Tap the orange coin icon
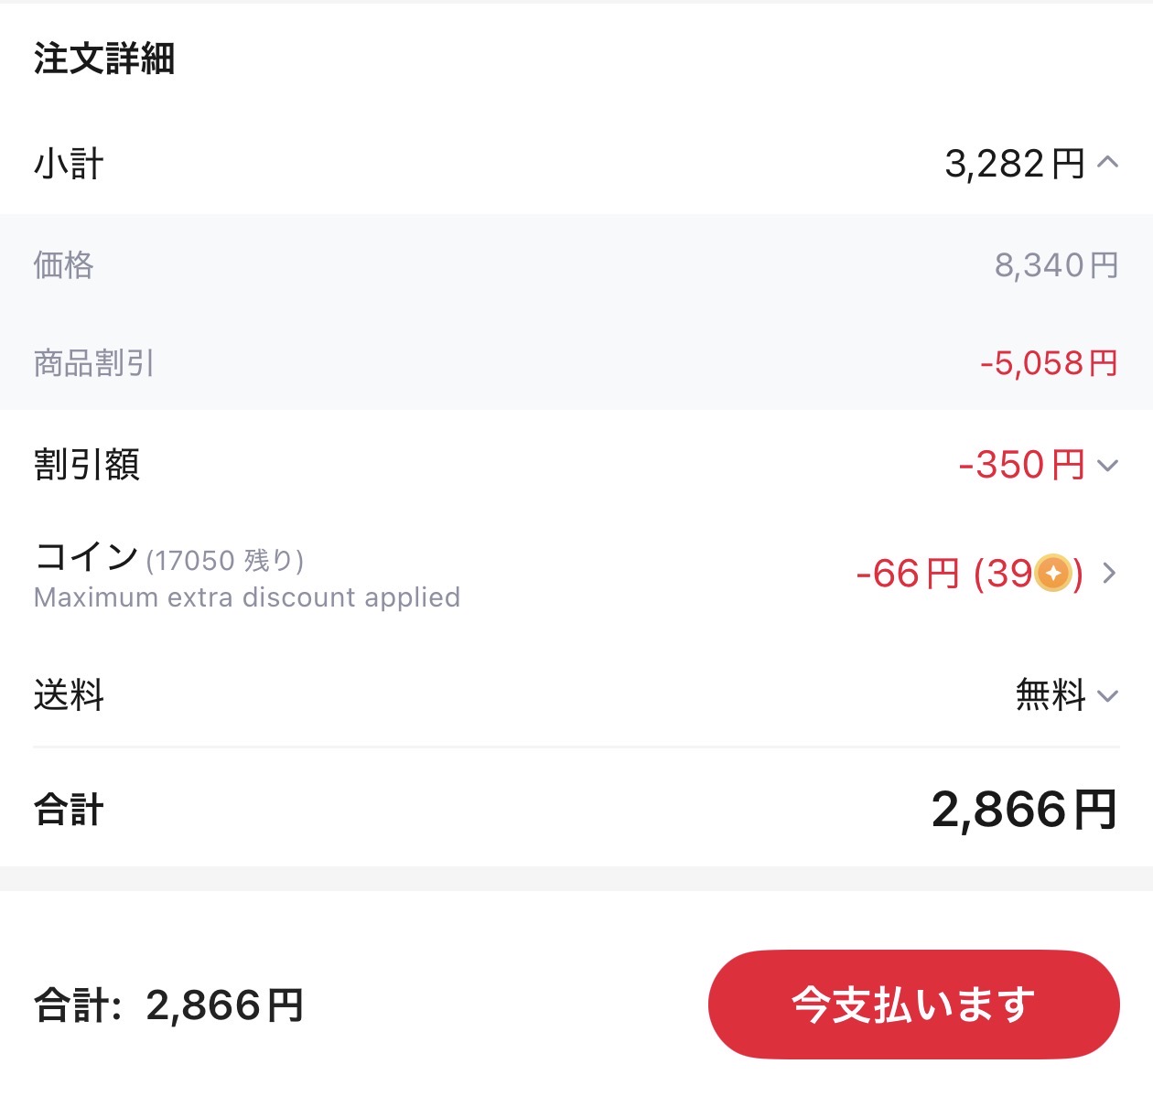Screen dimensions: 1153x1107 tap(1053, 574)
